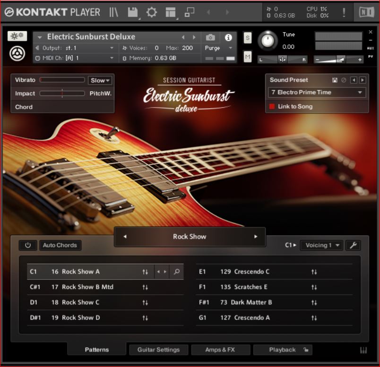
Task: Open 7 Electro Prime Time preset dropdown
Action: 317,92
